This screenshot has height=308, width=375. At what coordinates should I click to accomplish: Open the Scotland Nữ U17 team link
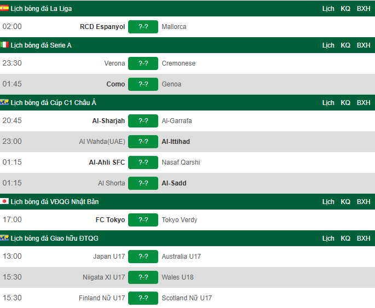(x=187, y=298)
